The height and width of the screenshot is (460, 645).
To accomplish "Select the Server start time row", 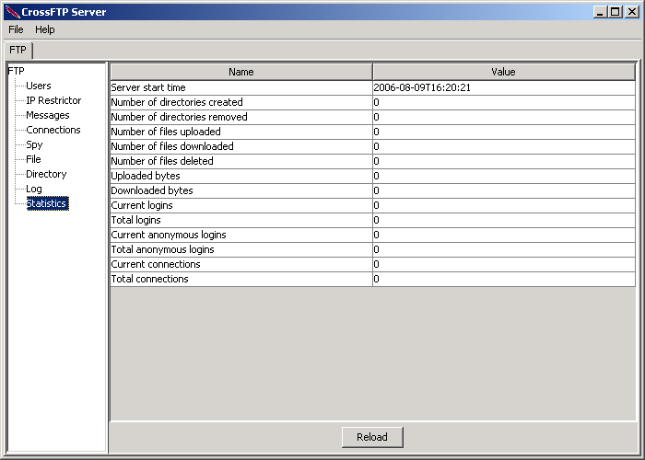I will [372, 87].
